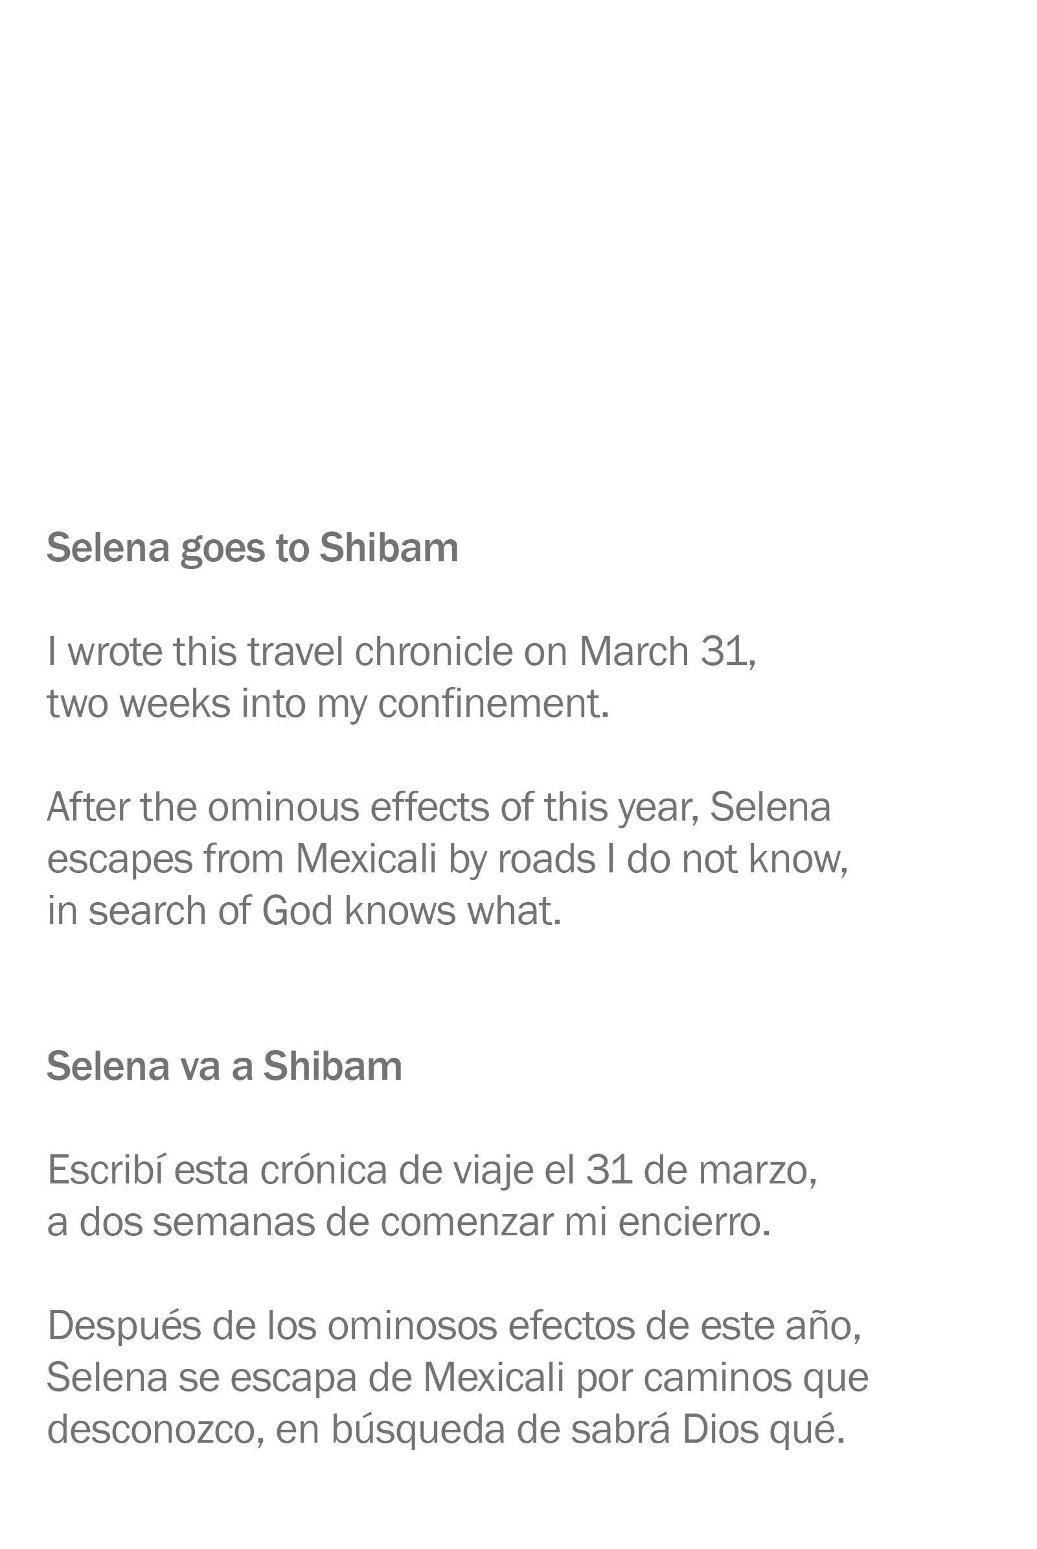1037x1549 pixels.
Task: Click the line "Selena se escapa de Mexicali"
Action: (x=457, y=1377)
